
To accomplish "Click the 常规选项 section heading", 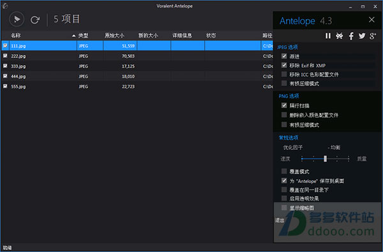I will coord(289,138).
